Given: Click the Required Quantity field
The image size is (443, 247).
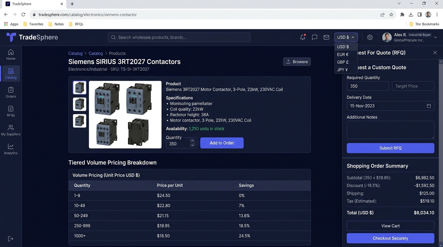Looking at the screenshot, I should tap(368, 86).
